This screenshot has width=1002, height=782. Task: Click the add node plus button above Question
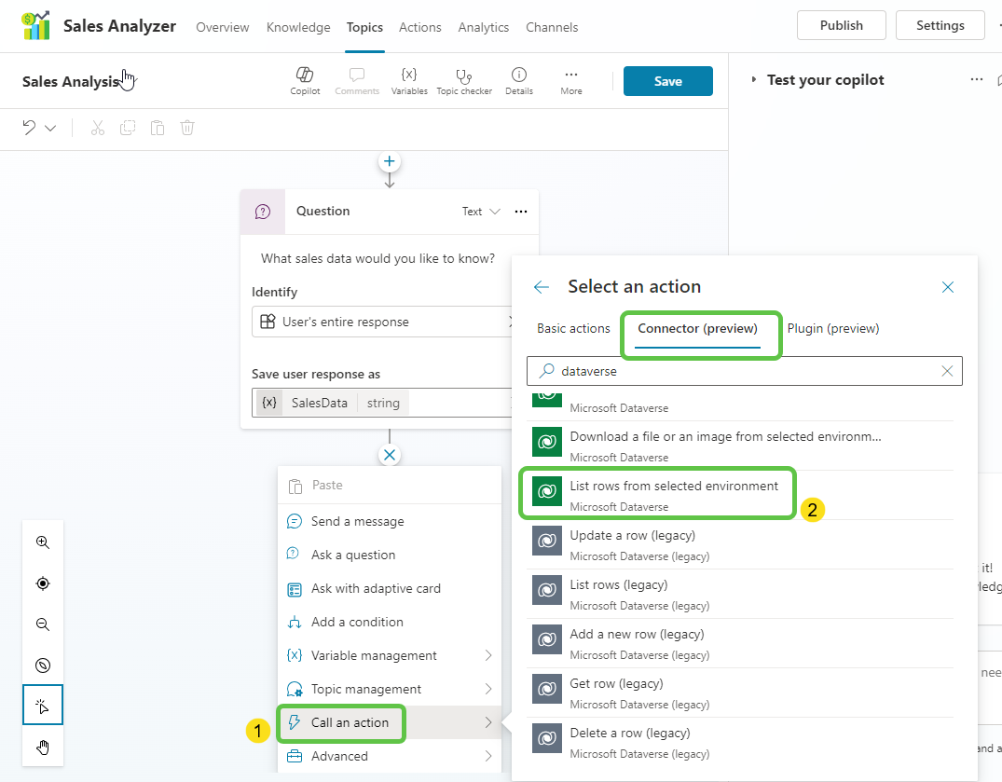click(390, 162)
